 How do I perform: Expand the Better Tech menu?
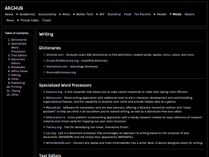[83, 14]
